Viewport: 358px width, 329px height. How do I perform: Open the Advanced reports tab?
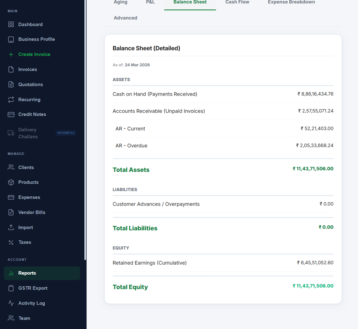pos(126,18)
